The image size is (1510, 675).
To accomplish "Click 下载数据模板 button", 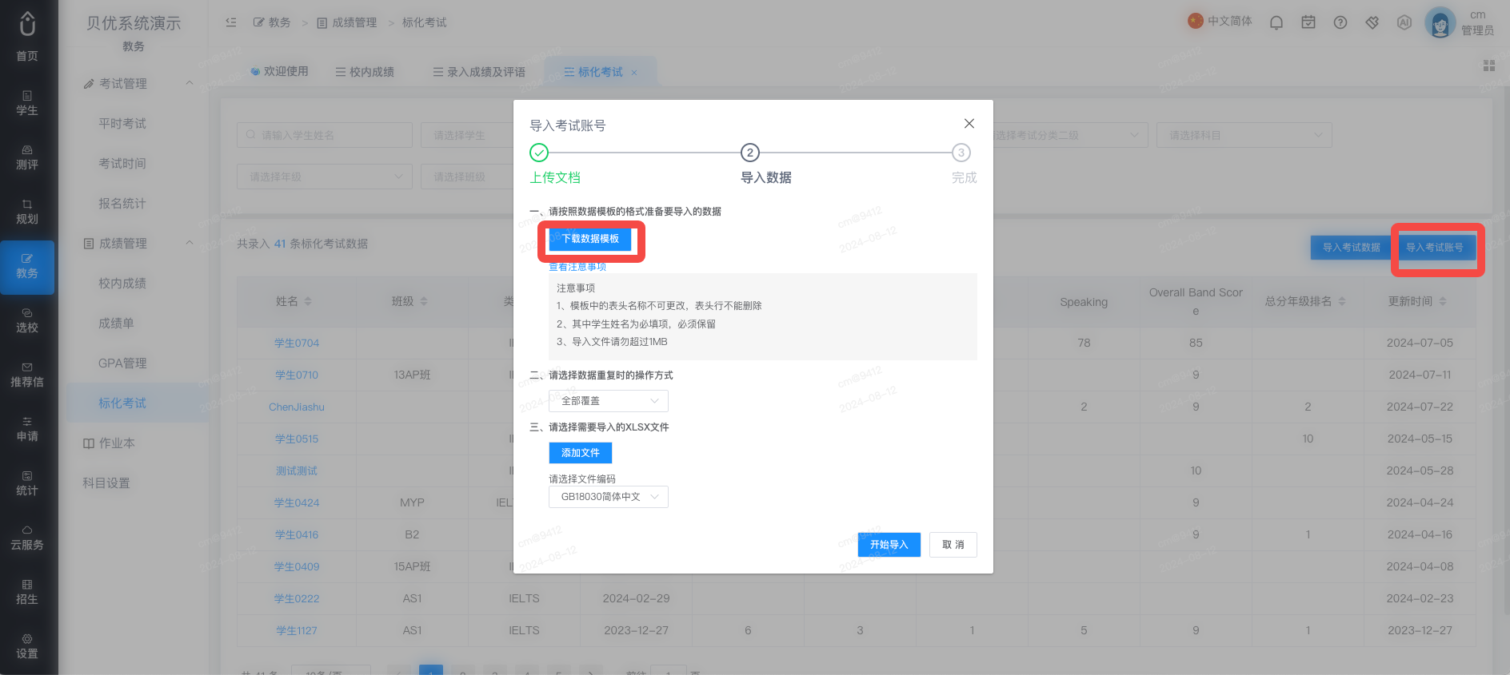I will 590,239.
